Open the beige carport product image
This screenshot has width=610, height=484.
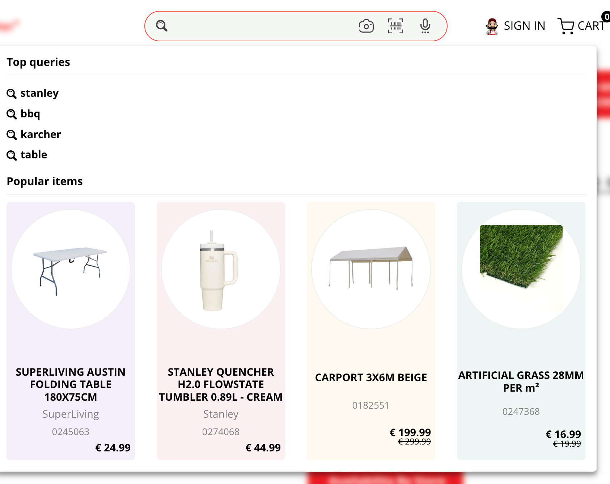pyautogui.click(x=371, y=269)
